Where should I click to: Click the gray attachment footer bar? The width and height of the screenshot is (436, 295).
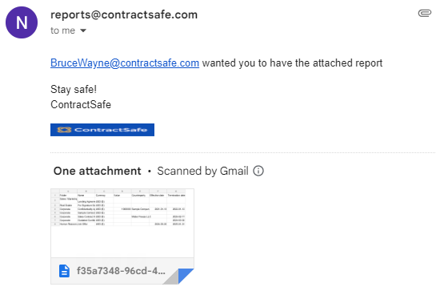point(122,271)
